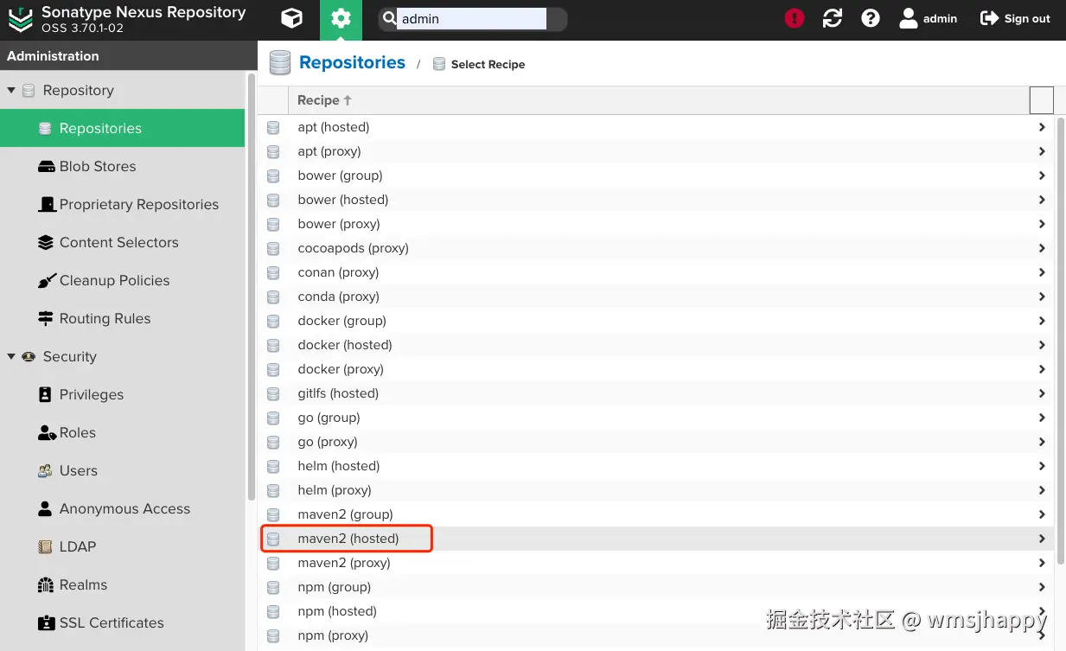Open the red system status alert icon
The height and width of the screenshot is (651, 1066).
pos(795,18)
